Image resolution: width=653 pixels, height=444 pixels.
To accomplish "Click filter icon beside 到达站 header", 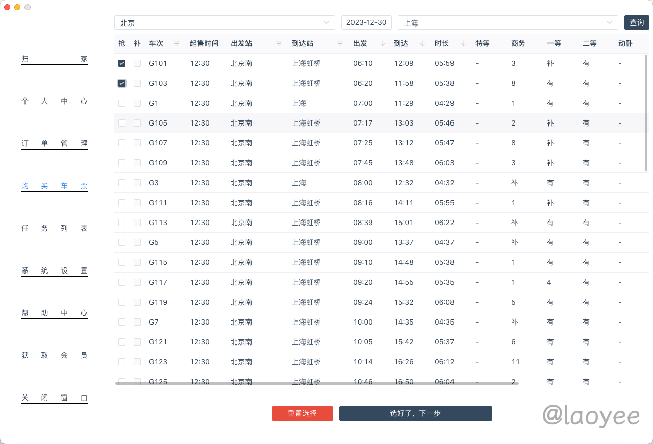I will [x=340, y=44].
